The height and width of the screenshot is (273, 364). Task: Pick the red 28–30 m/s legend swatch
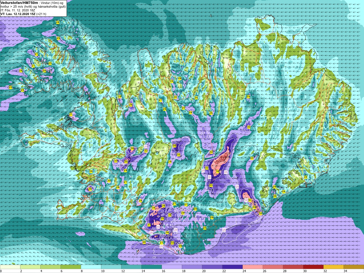(x=293, y=267)
